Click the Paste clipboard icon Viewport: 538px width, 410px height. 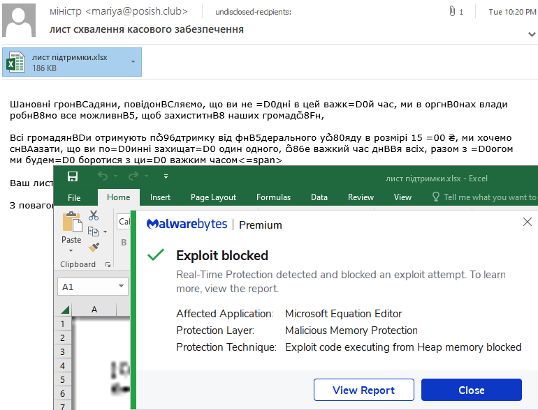click(71, 223)
